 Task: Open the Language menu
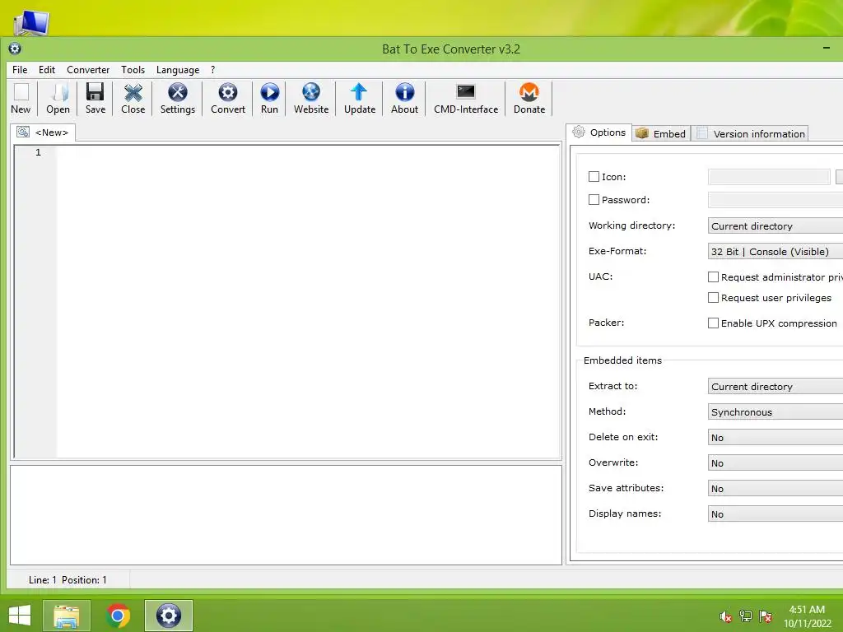click(x=178, y=70)
